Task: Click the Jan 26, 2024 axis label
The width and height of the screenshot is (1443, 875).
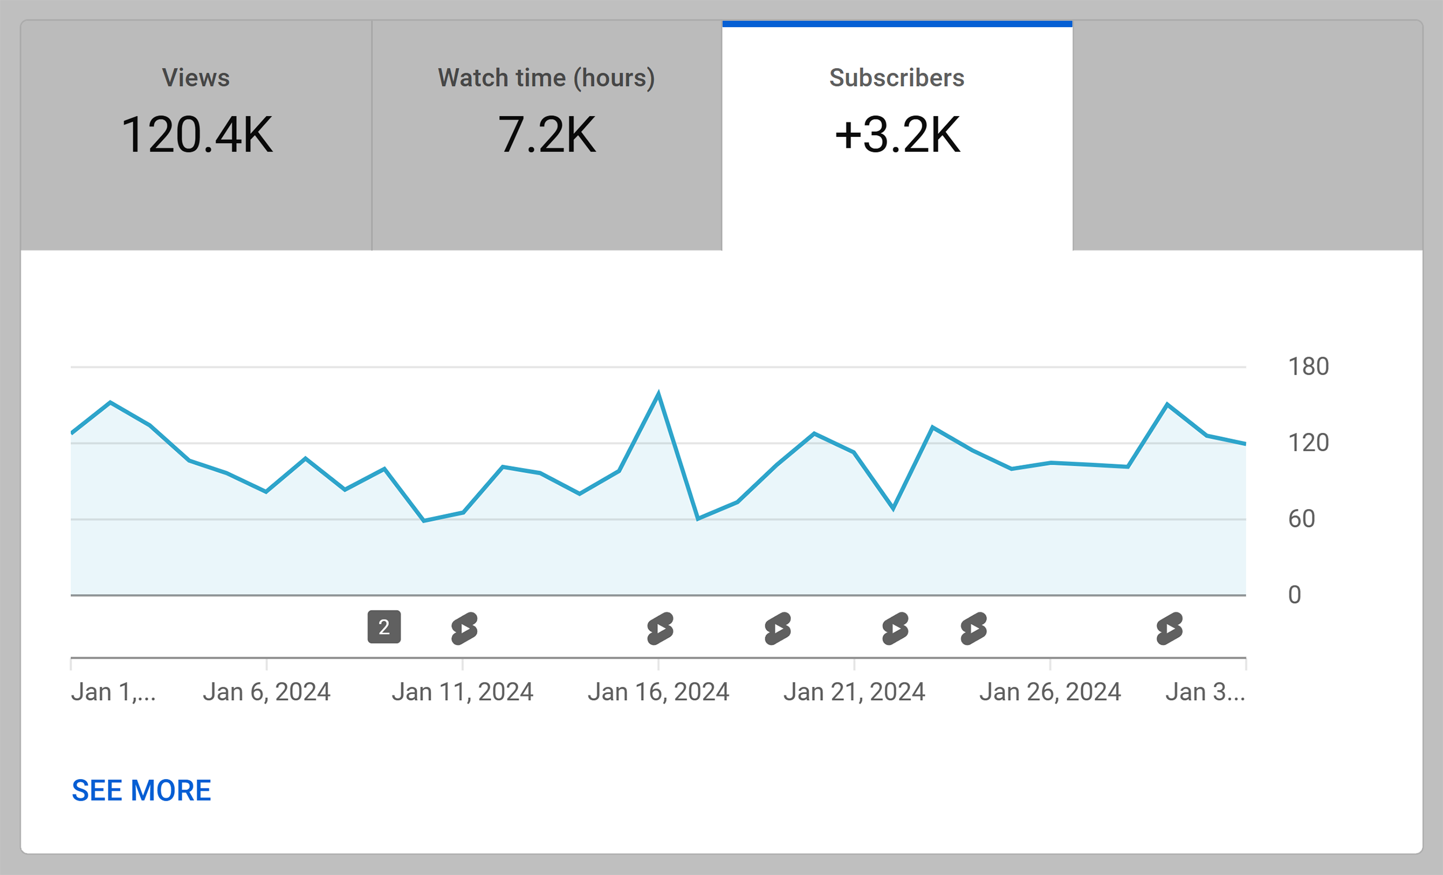Action: click(1050, 691)
